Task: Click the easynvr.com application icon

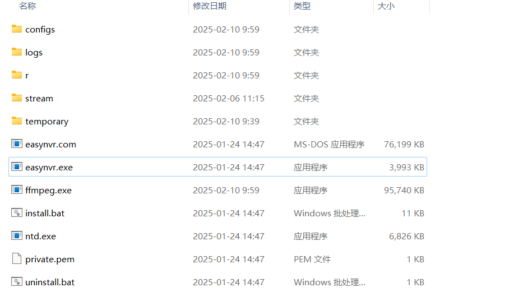Action: click(17, 143)
